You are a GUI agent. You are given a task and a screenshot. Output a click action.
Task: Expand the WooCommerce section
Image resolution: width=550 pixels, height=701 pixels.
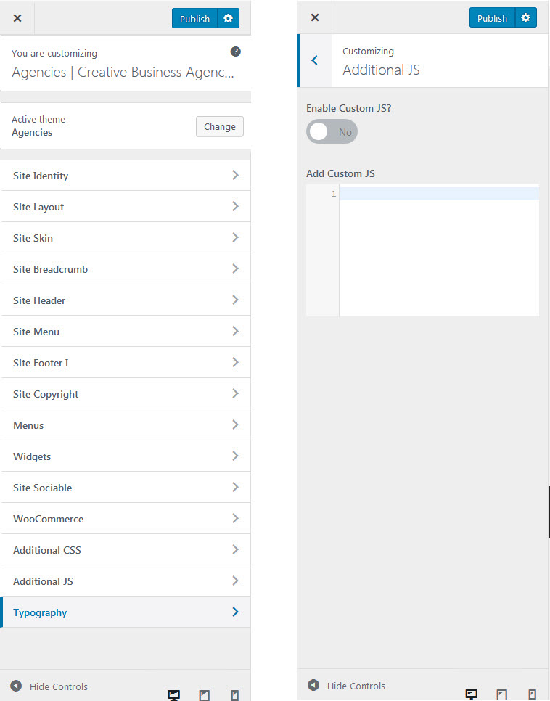pos(126,519)
